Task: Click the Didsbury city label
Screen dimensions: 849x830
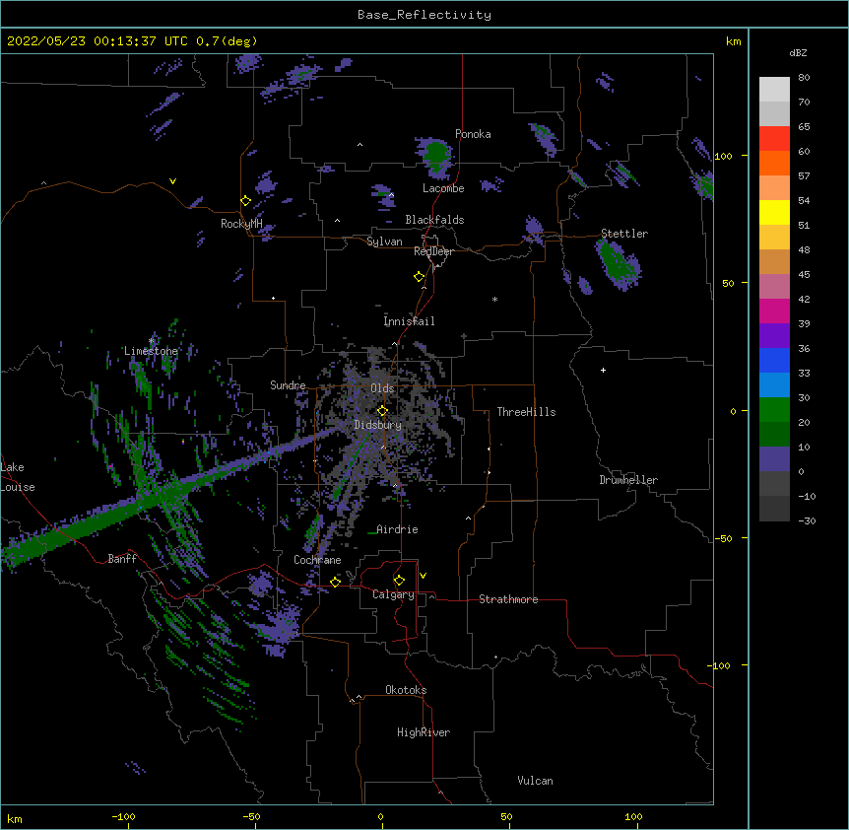Action: pos(377,425)
